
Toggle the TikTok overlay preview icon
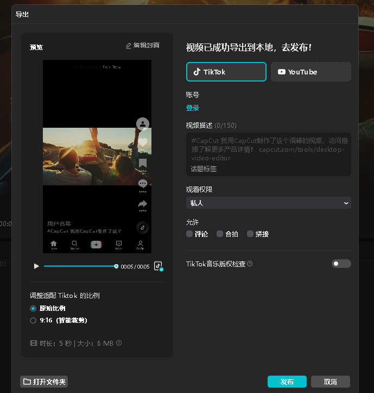(x=159, y=266)
